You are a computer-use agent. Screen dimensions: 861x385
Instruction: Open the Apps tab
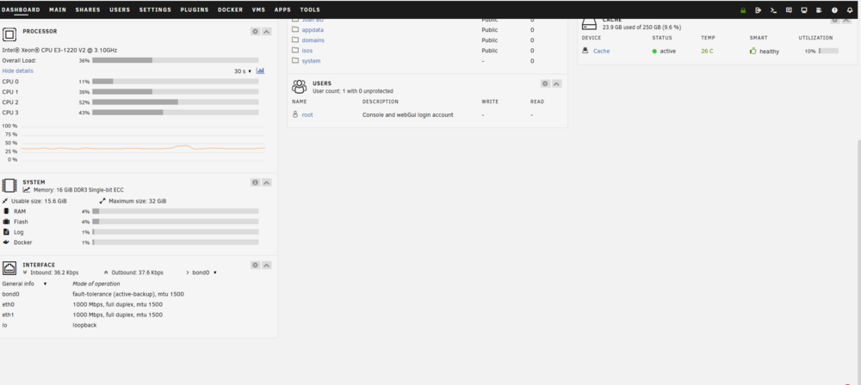282,9
